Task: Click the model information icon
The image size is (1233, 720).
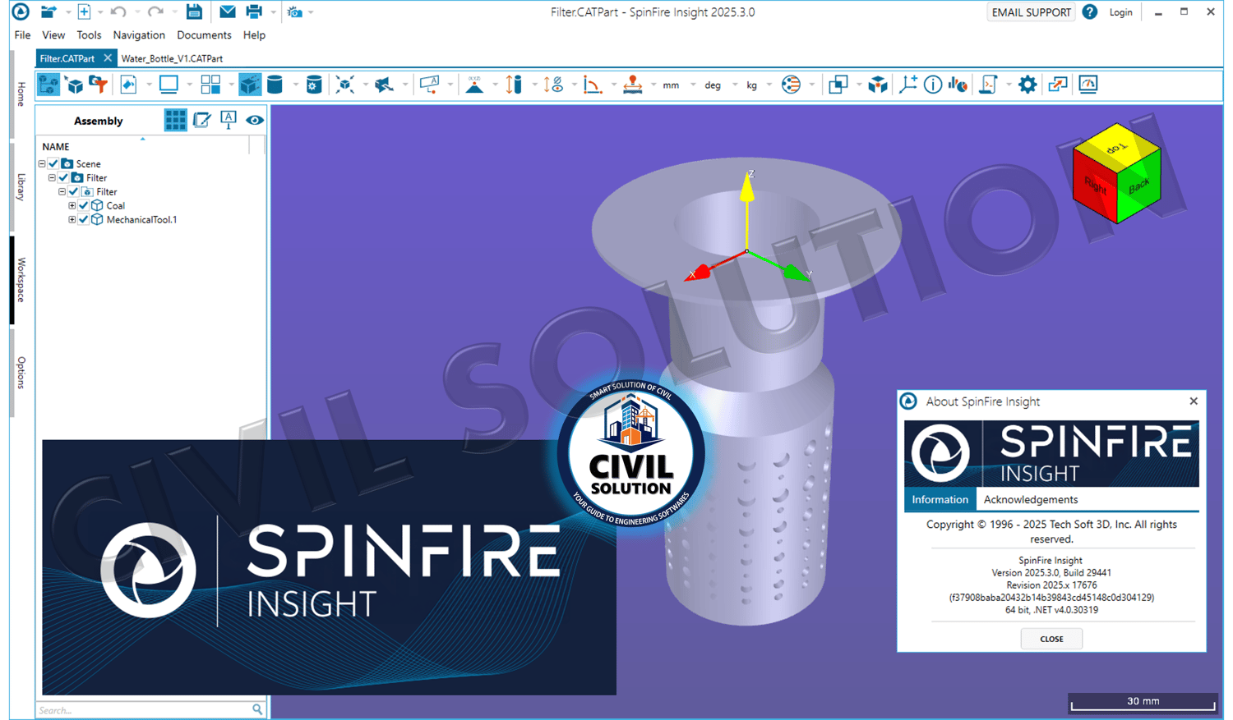Action: click(933, 85)
